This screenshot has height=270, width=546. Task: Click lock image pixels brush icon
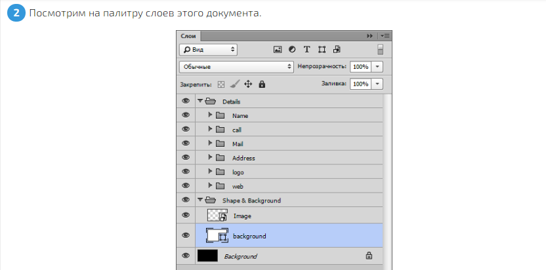coord(234,84)
